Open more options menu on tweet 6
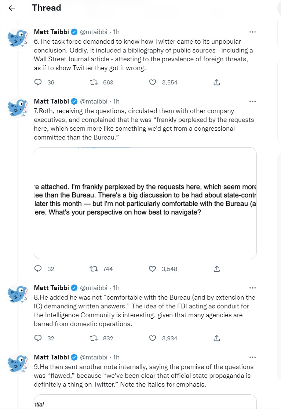The width and height of the screenshot is (281, 409). pyautogui.click(x=252, y=32)
